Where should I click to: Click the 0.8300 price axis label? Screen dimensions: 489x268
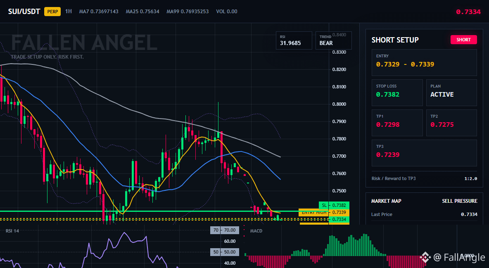click(x=339, y=52)
